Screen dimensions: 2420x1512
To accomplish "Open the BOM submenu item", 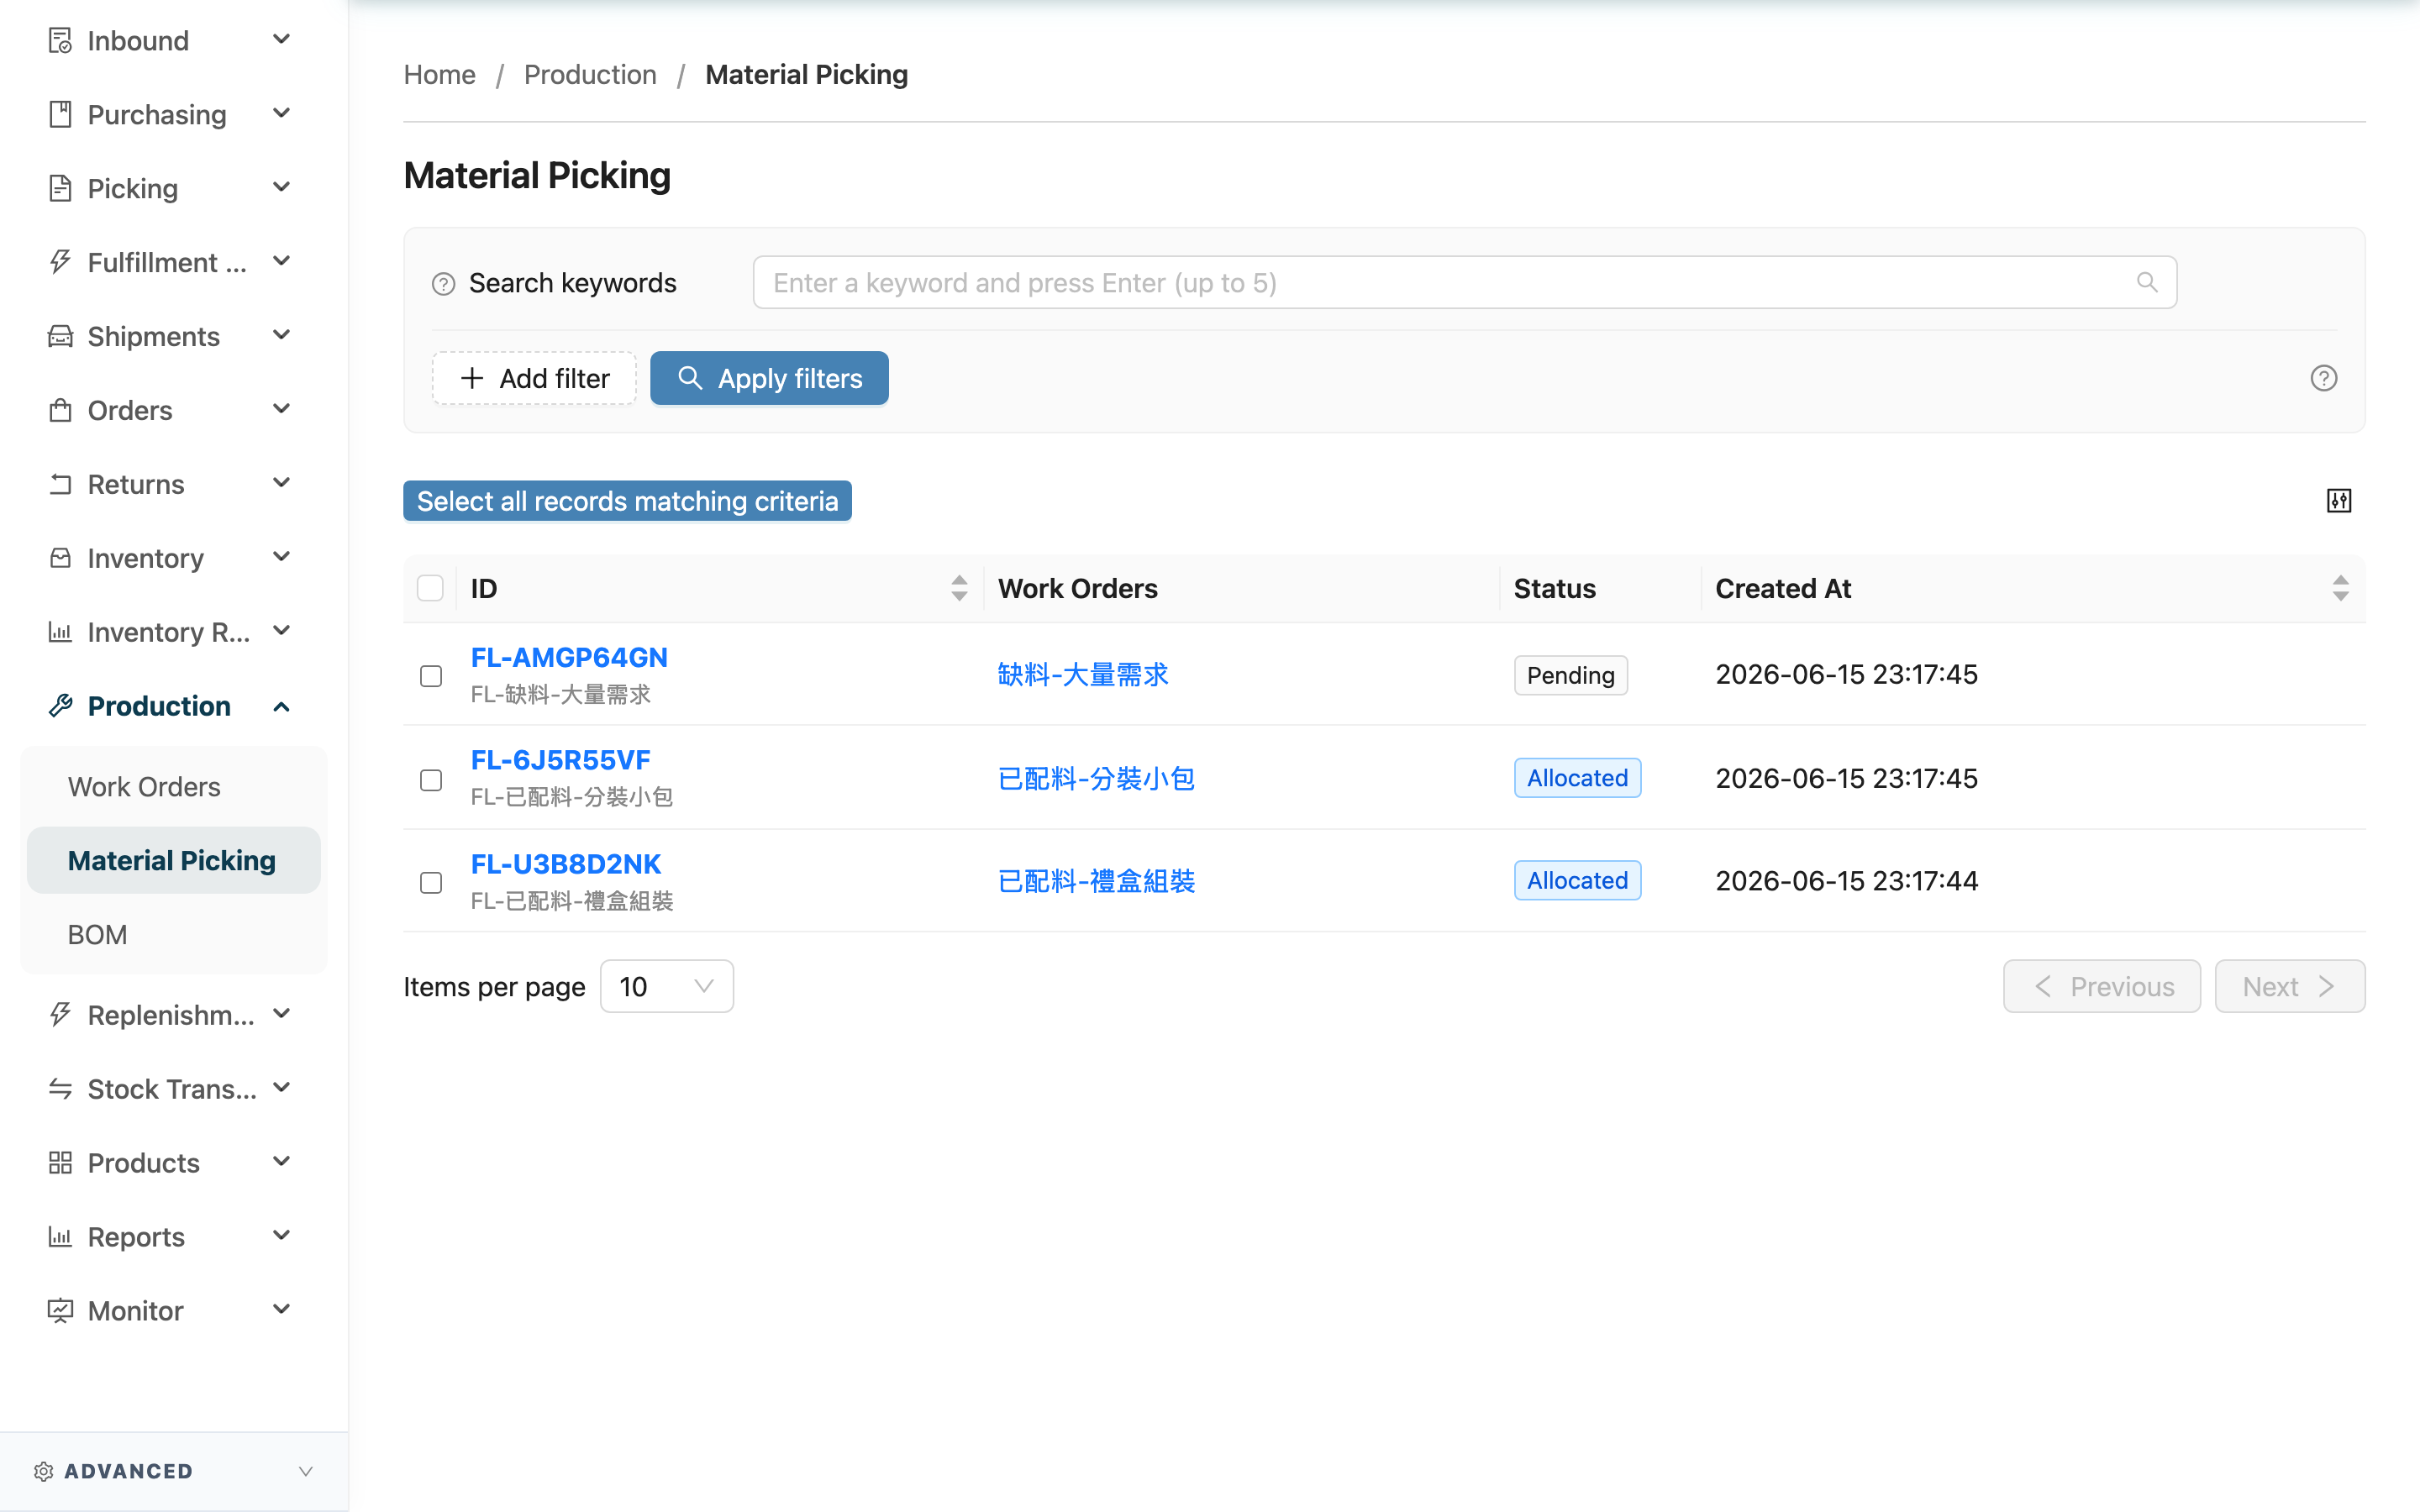I will [174, 935].
